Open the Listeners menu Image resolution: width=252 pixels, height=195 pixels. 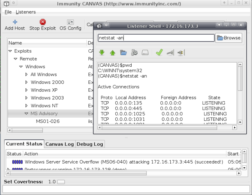click(26, 12)
